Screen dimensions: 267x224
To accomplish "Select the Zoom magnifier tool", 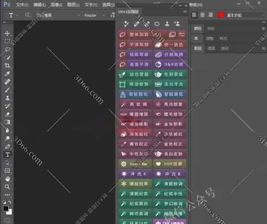I will click(x=7, y=187).
